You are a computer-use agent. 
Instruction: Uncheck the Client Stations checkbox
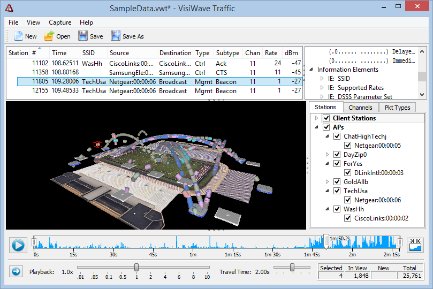(326, 118)
